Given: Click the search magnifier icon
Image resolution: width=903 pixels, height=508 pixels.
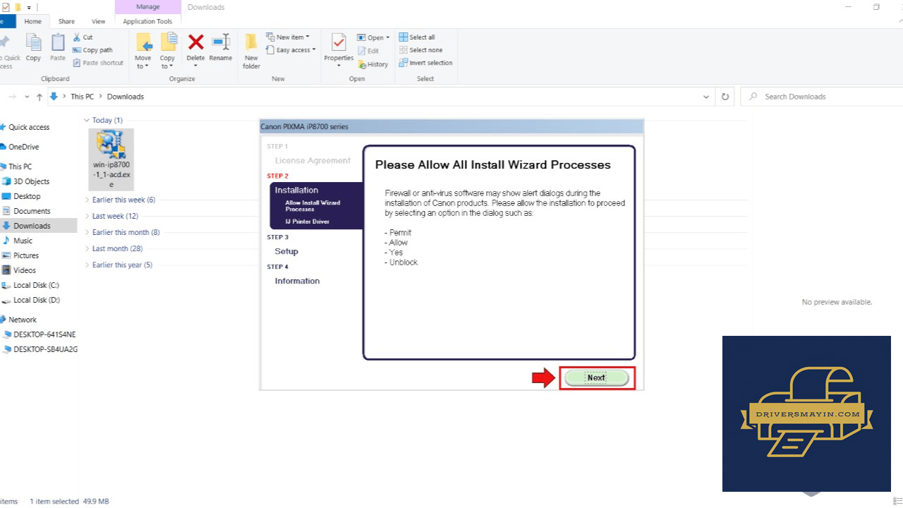Looking at the screenshot, I should coord(753,97).
